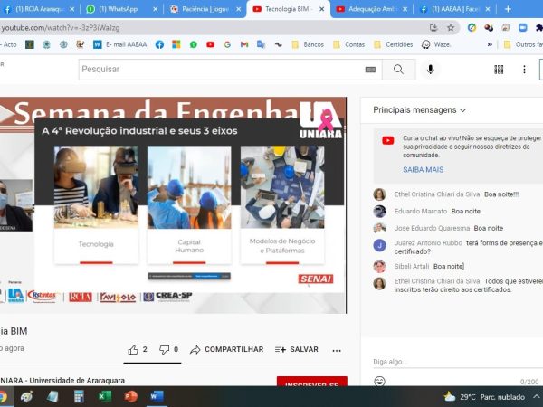Click the video player slide area

[x=173, y=205]
